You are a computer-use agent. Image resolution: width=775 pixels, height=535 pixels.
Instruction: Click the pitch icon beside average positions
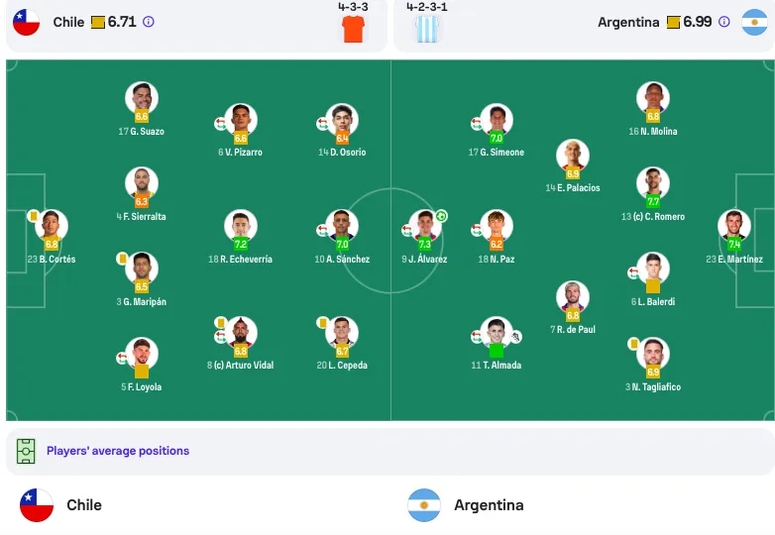pos(26,451)
